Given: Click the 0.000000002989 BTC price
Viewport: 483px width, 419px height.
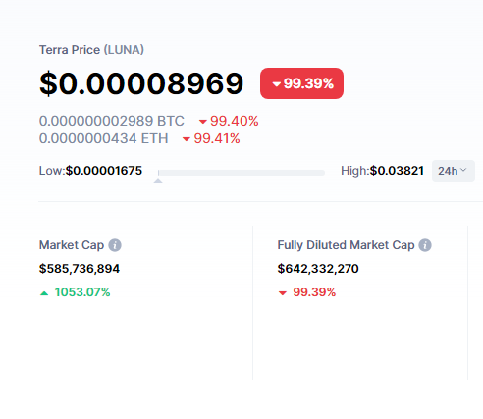Looking at the screenshot, I should [112, 121].
